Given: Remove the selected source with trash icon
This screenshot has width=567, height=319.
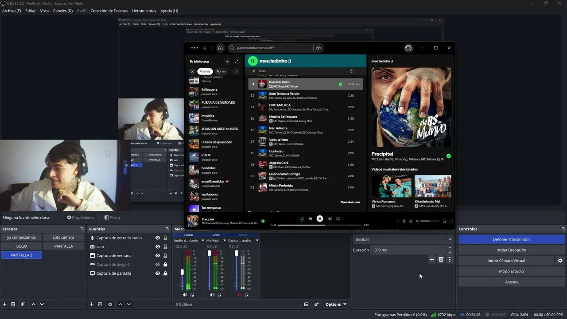Looking at the screenshot, I should 100,304.
